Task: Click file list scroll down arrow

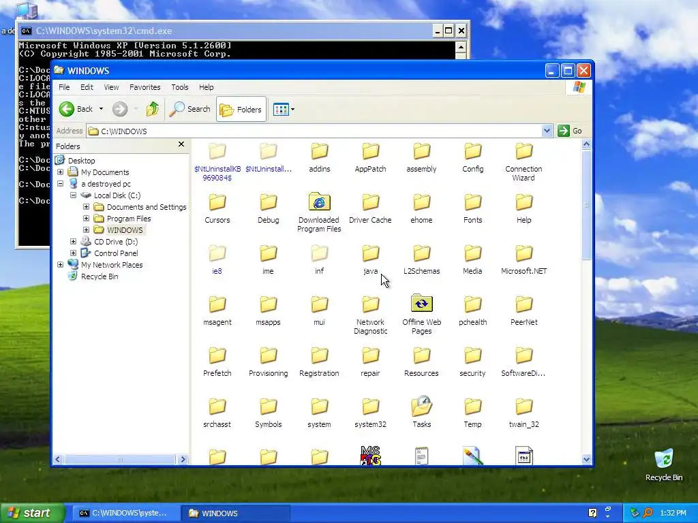Action: coord(586,460)
